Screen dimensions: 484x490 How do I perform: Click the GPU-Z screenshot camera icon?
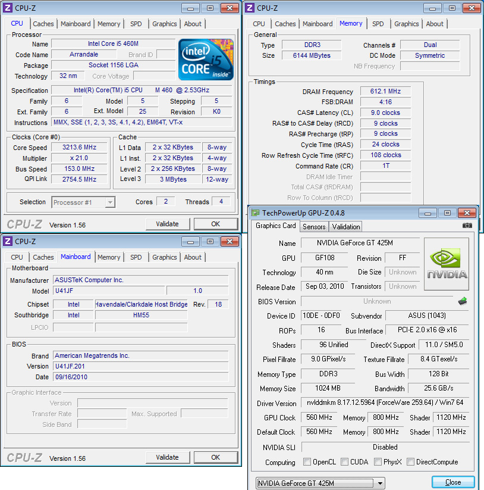point(467,225)
